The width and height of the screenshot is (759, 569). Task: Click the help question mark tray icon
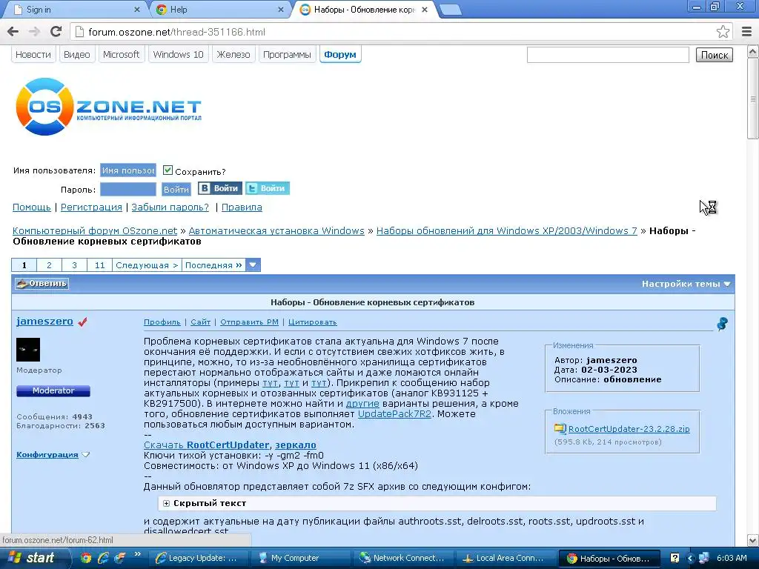click(x=675, y=559)
